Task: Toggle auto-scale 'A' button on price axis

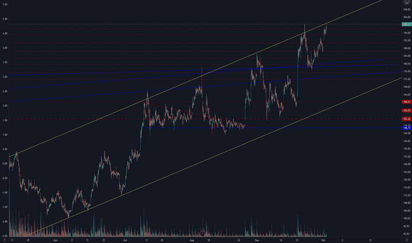Action: click(407, 240)
